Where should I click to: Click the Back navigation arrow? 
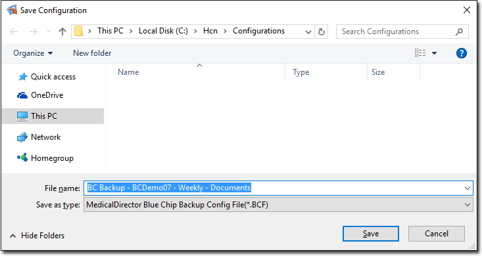[14, 32]
